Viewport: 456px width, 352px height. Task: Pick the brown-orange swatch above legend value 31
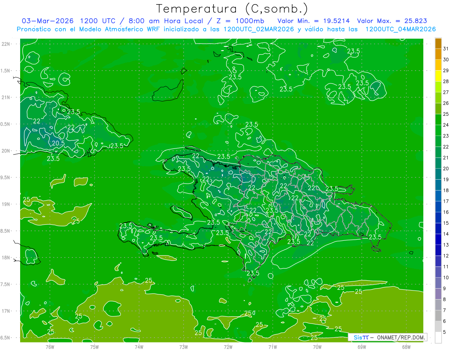(x=438, y=43)
